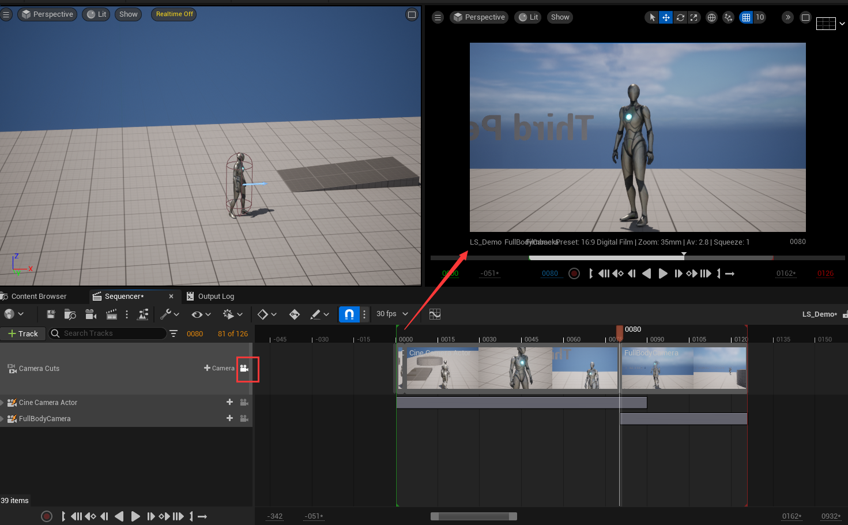848x525 pixels.
Task: Expand the Cine Camera Actor track
Action: (2, 403)
